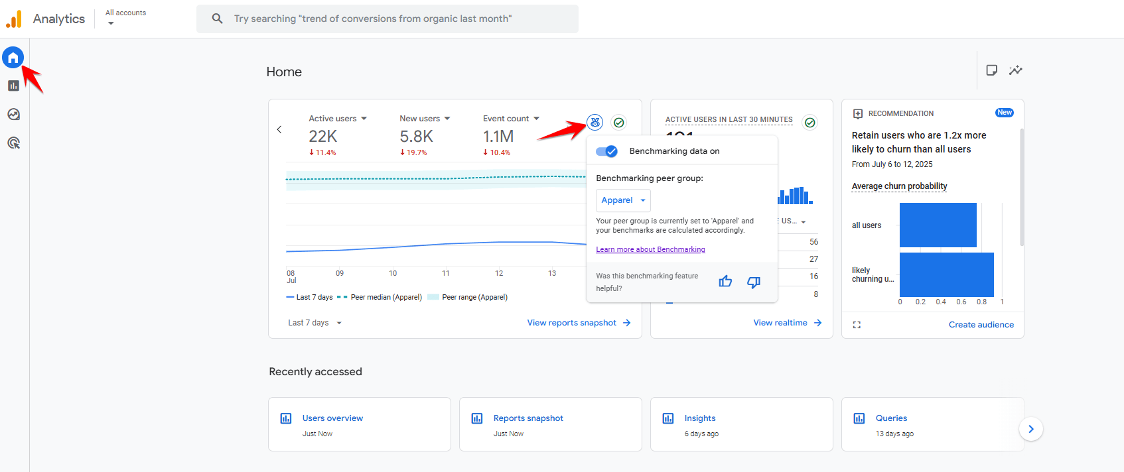Open the Insights sparkline icon top right
The image size is (1124, 472).
click(1015, 70)
